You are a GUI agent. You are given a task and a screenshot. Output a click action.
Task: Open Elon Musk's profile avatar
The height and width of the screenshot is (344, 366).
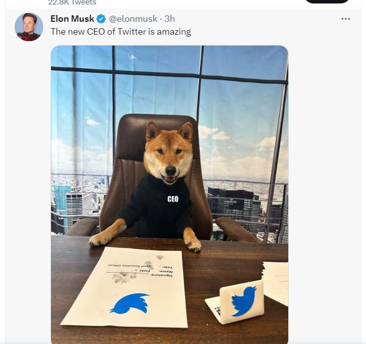(x=29, y=27)
